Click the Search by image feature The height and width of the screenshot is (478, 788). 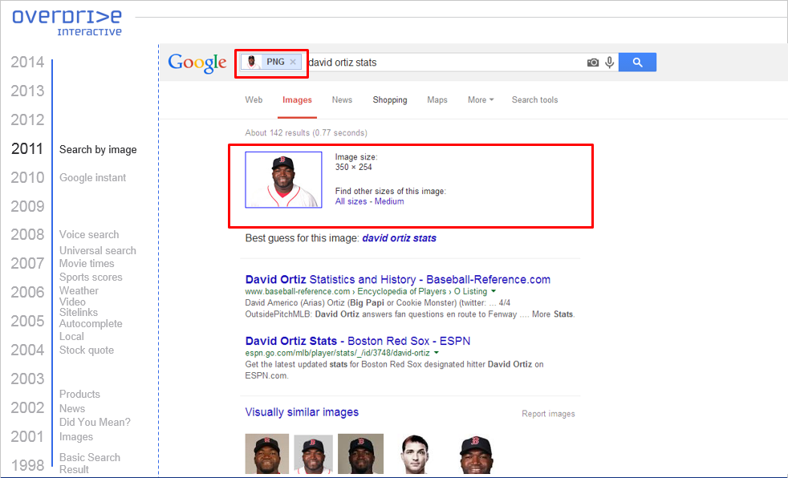tap(98, 150)
